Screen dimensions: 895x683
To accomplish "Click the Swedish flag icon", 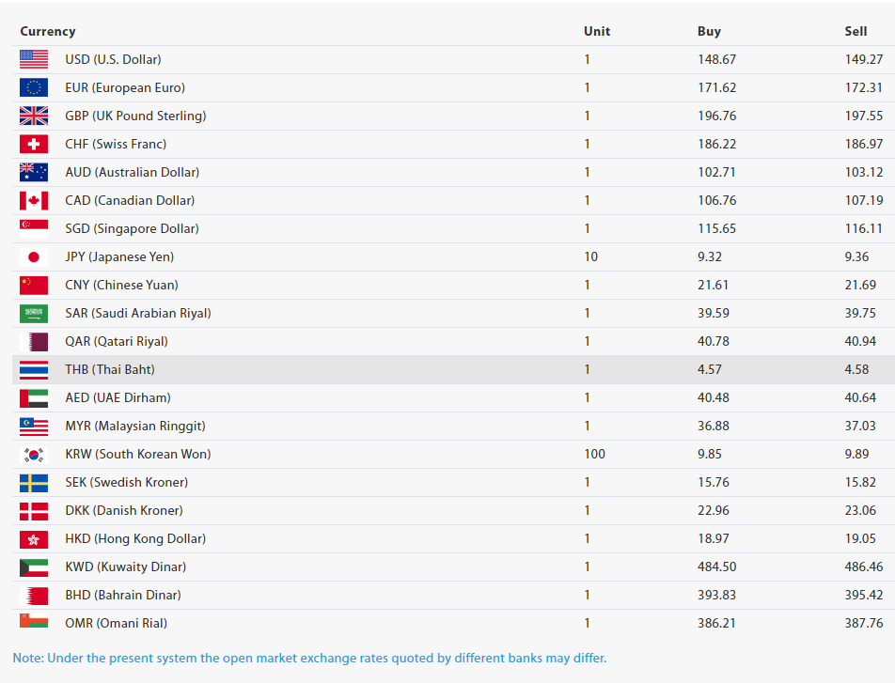I will pos(34,482).
